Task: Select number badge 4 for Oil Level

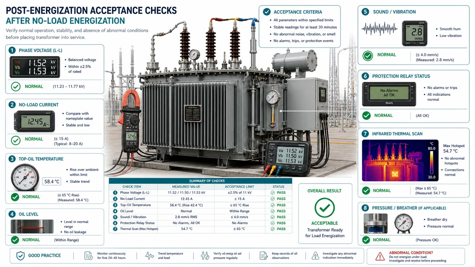Action: (x=12, y=214)
